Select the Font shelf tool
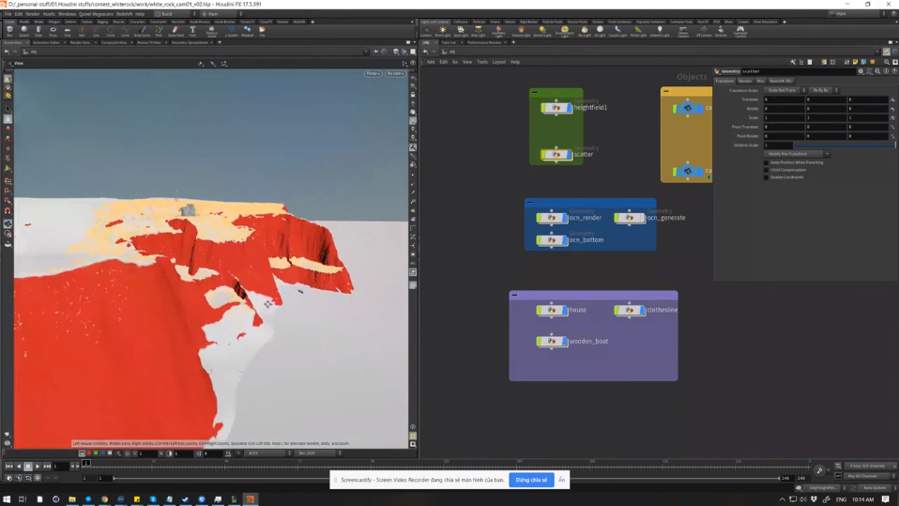The height and width of the screenshot is (506, 899). [x=192, y=31]
